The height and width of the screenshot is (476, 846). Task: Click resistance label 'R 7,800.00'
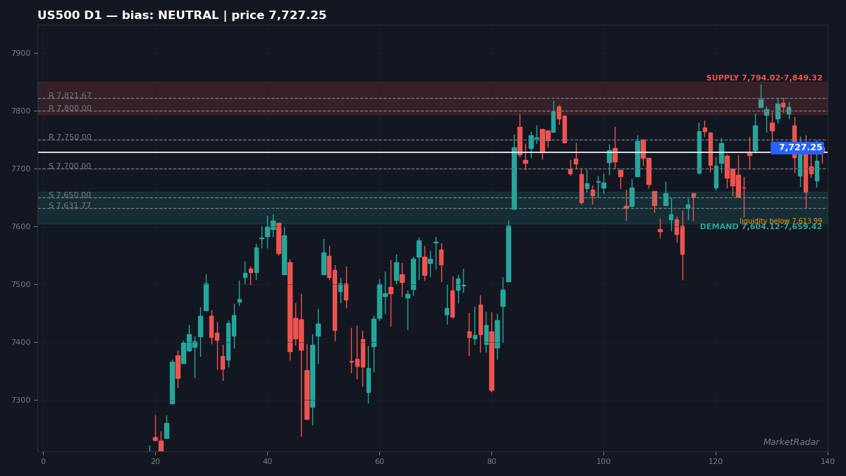pos(70,109)
